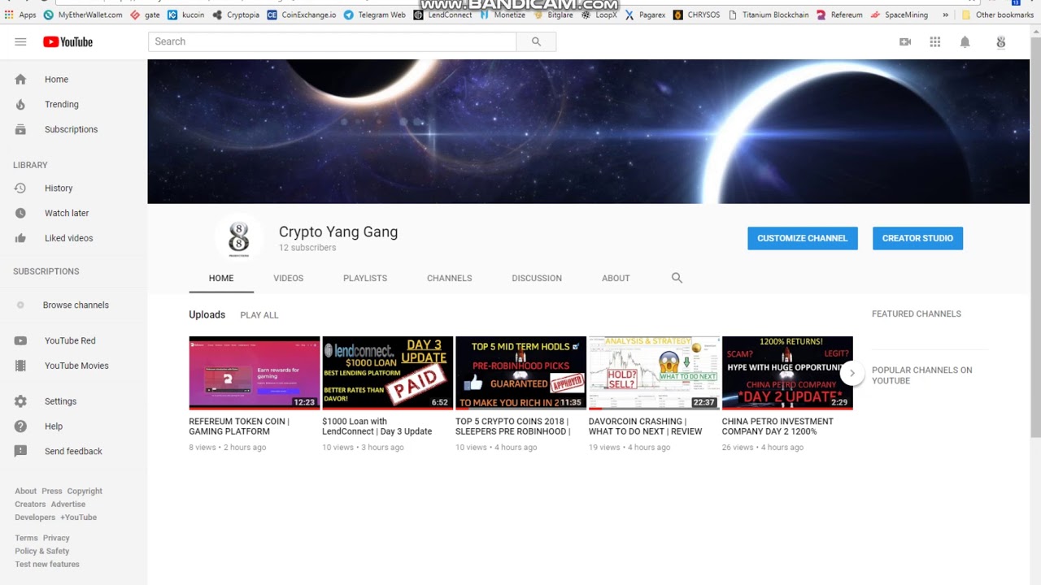Open the REFEREUM TOKEN COIN video thumbnail
The width and height of the screenshot is (1041, 585).
tap(255, 373)
